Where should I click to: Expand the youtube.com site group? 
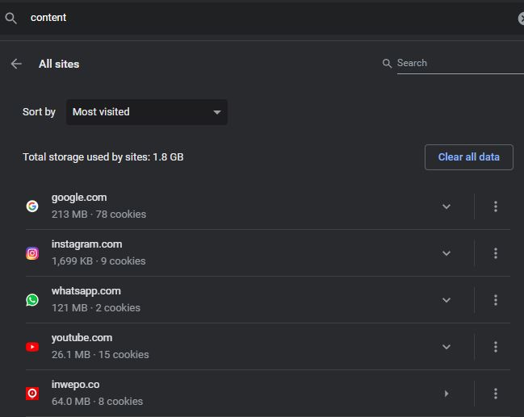click(446, 347)
